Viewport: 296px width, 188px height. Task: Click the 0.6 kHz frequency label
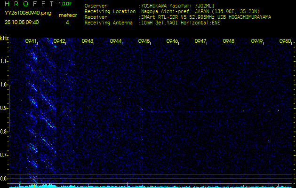(x=3, y=179)
